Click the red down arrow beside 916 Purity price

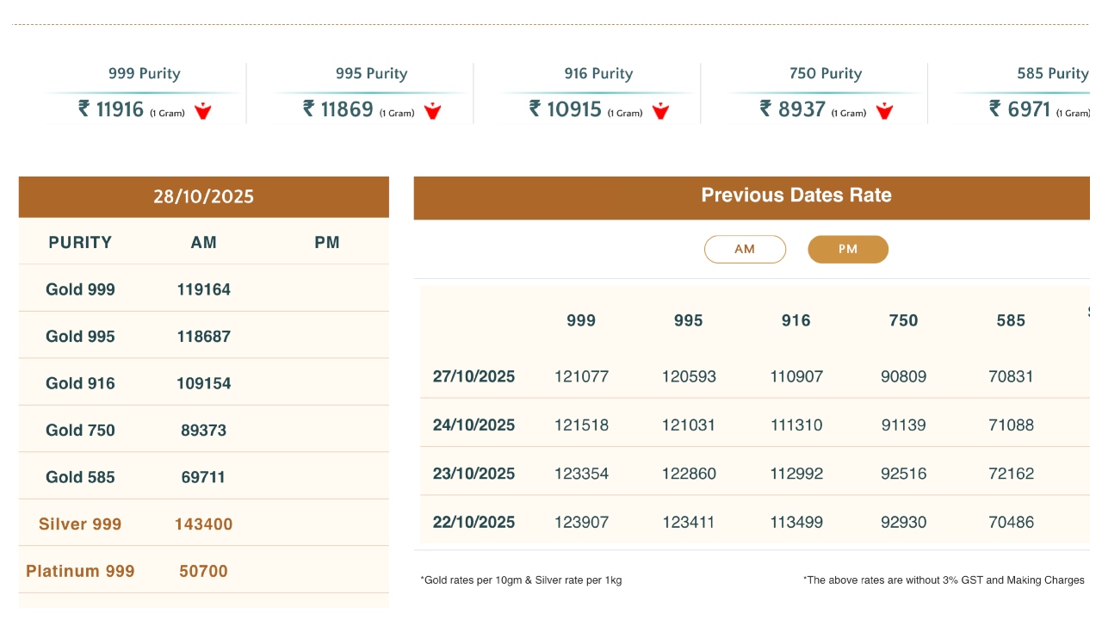point(660,110)
